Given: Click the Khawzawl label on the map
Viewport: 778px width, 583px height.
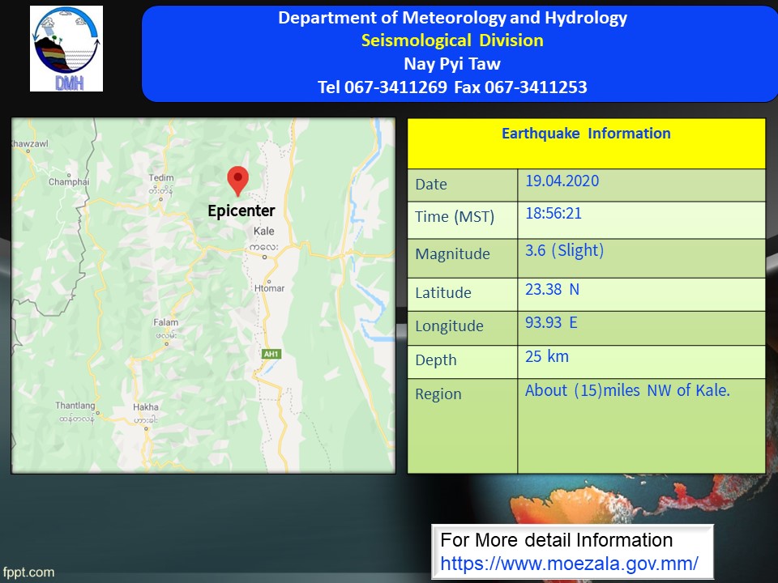Looking at the screenshot, I should tap(31, 144).
